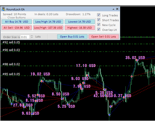The height and width of the screenshot is (126, 155).
Task: Click the 42.56 USD profit label
Action: [103, 96]
